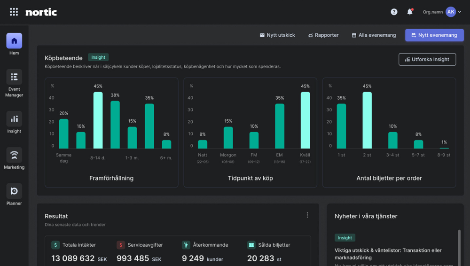The height and width of the screenshot is (266, 470).
Task: Click the Nyheter i våra tjänster heading
Action: (x=366, y=216)
